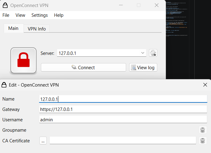Image resolution: width=211 pixels, height=153 pixels.
Task: Open the View log window
Action: [x=143, y=67]
